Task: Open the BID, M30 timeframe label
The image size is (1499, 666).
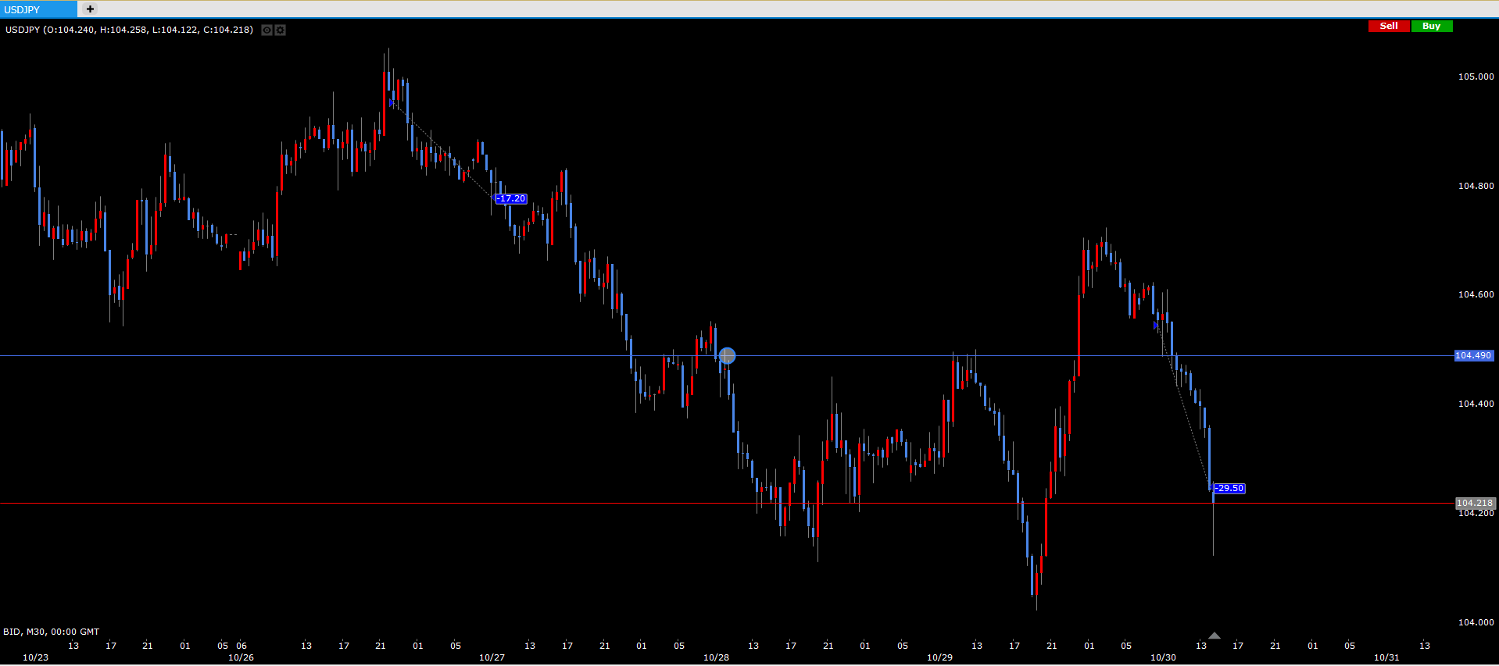Action: point(52,632)
